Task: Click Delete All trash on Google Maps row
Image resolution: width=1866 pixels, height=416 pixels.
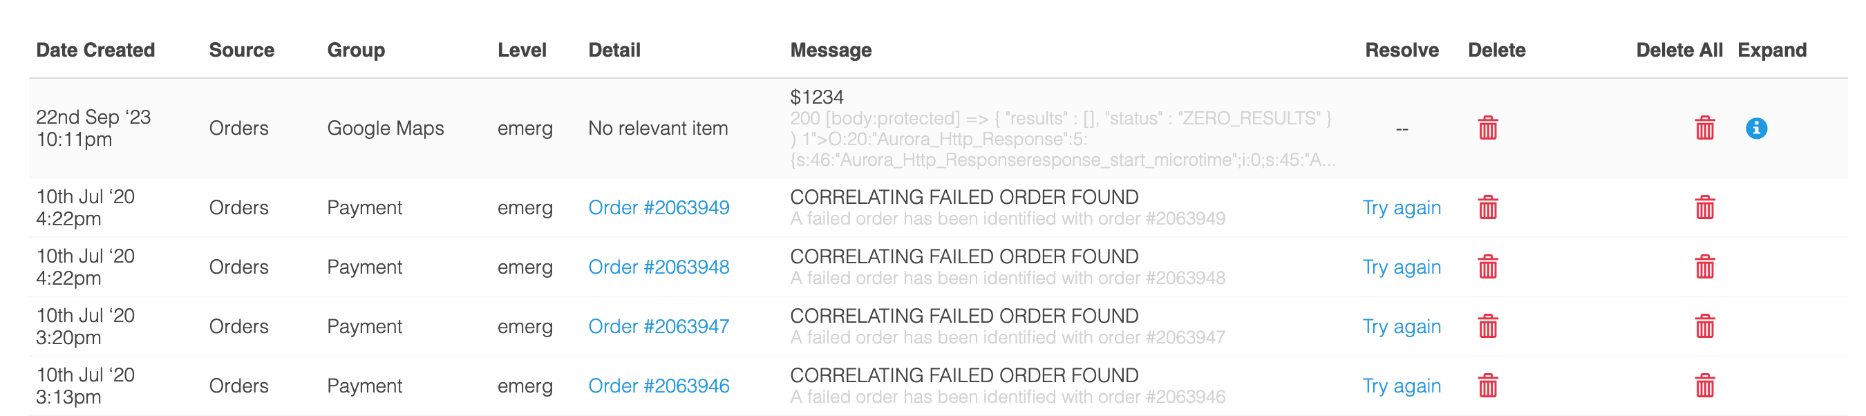Action: [1704, 129]
